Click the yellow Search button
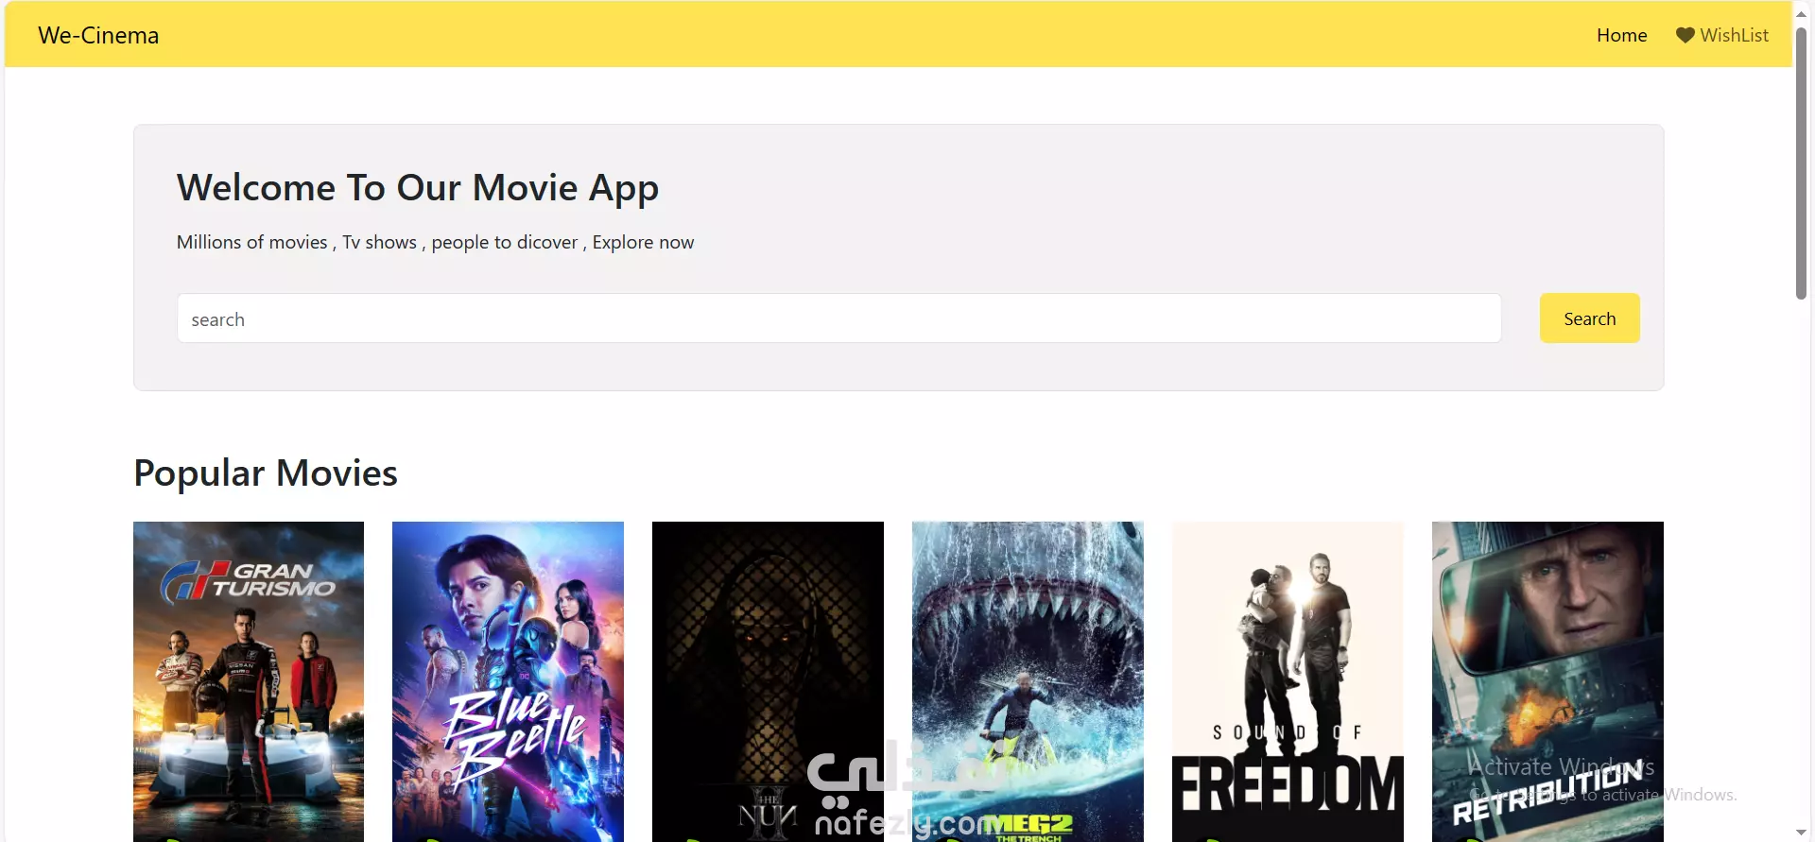 click(x=1589, y=318)
